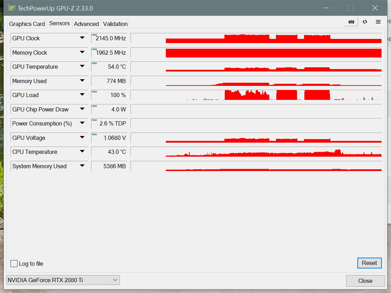Screen dimensions: 391x293
Task: Close the GPU-Z window with X
Action: pos(375,8)
